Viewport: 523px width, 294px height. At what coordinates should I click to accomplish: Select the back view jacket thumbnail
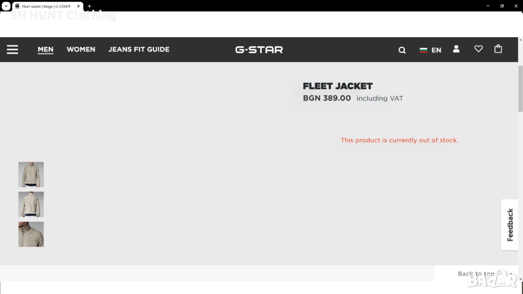pyautogui.click(x=31, y=204)
